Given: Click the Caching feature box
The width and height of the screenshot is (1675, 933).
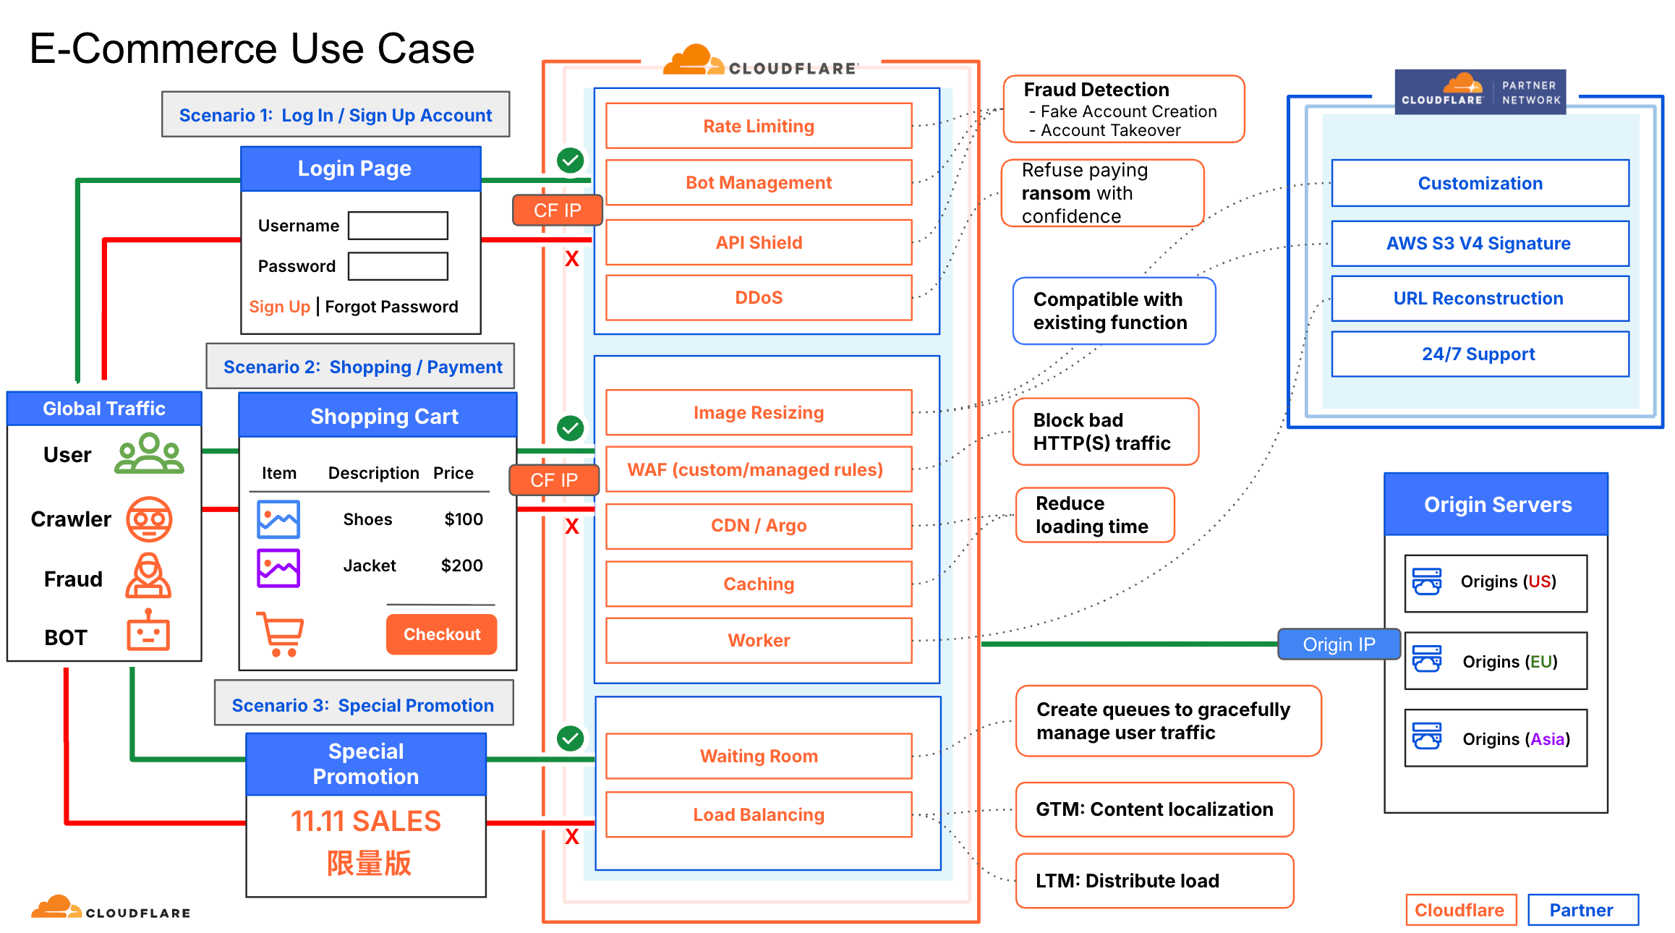Looking at the screenshot, I should [x=759, y=584].
